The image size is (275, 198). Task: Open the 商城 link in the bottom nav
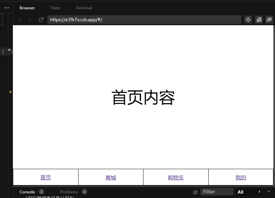coord(111,177)
